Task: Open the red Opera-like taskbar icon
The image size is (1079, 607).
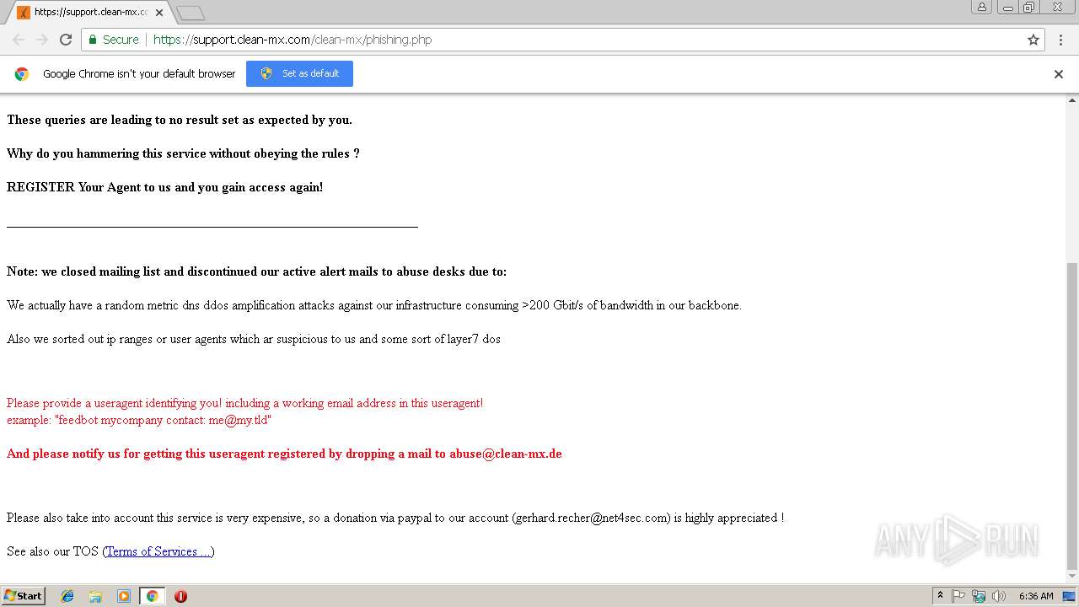Action: tap(180, 596)
